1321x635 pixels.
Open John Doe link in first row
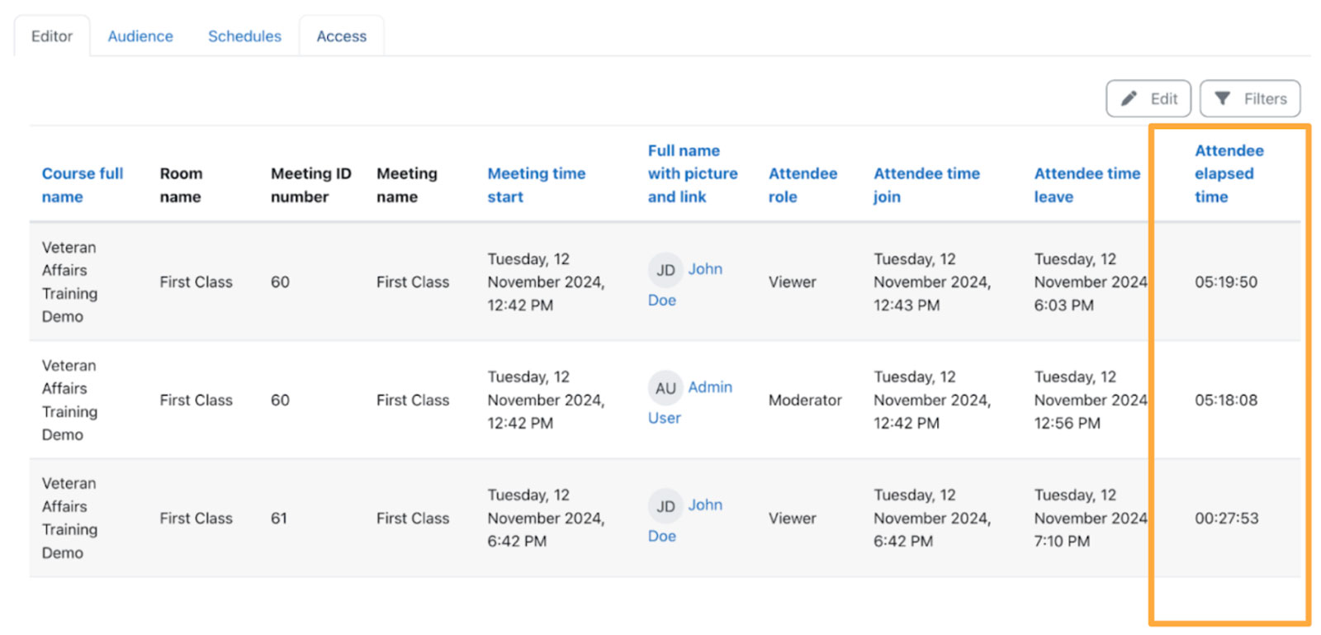pyautogui.click(x=705, y=269)
